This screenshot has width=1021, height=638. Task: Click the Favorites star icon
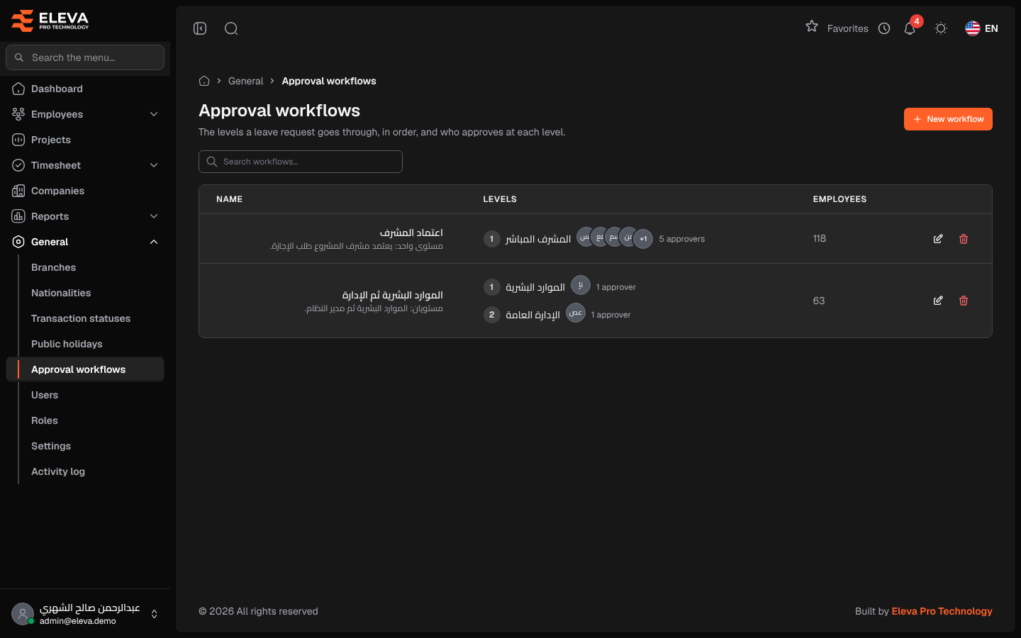[x=812, y=27]
